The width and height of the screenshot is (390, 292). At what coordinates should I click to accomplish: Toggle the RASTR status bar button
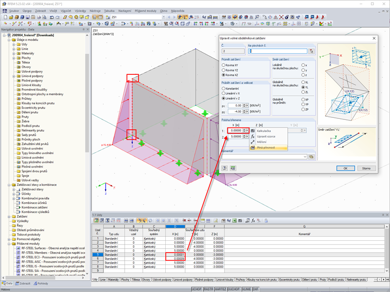pos(208,289)
